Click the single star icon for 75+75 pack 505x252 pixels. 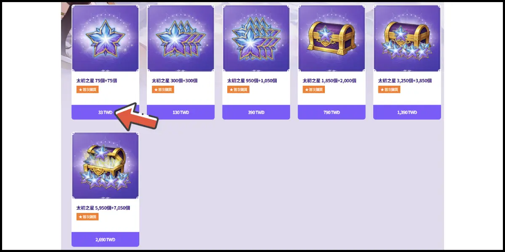click(x=105, y=38)
